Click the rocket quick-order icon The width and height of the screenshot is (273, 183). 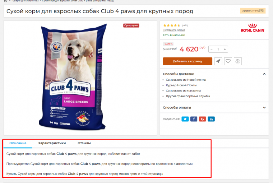[x=218, y=61]
